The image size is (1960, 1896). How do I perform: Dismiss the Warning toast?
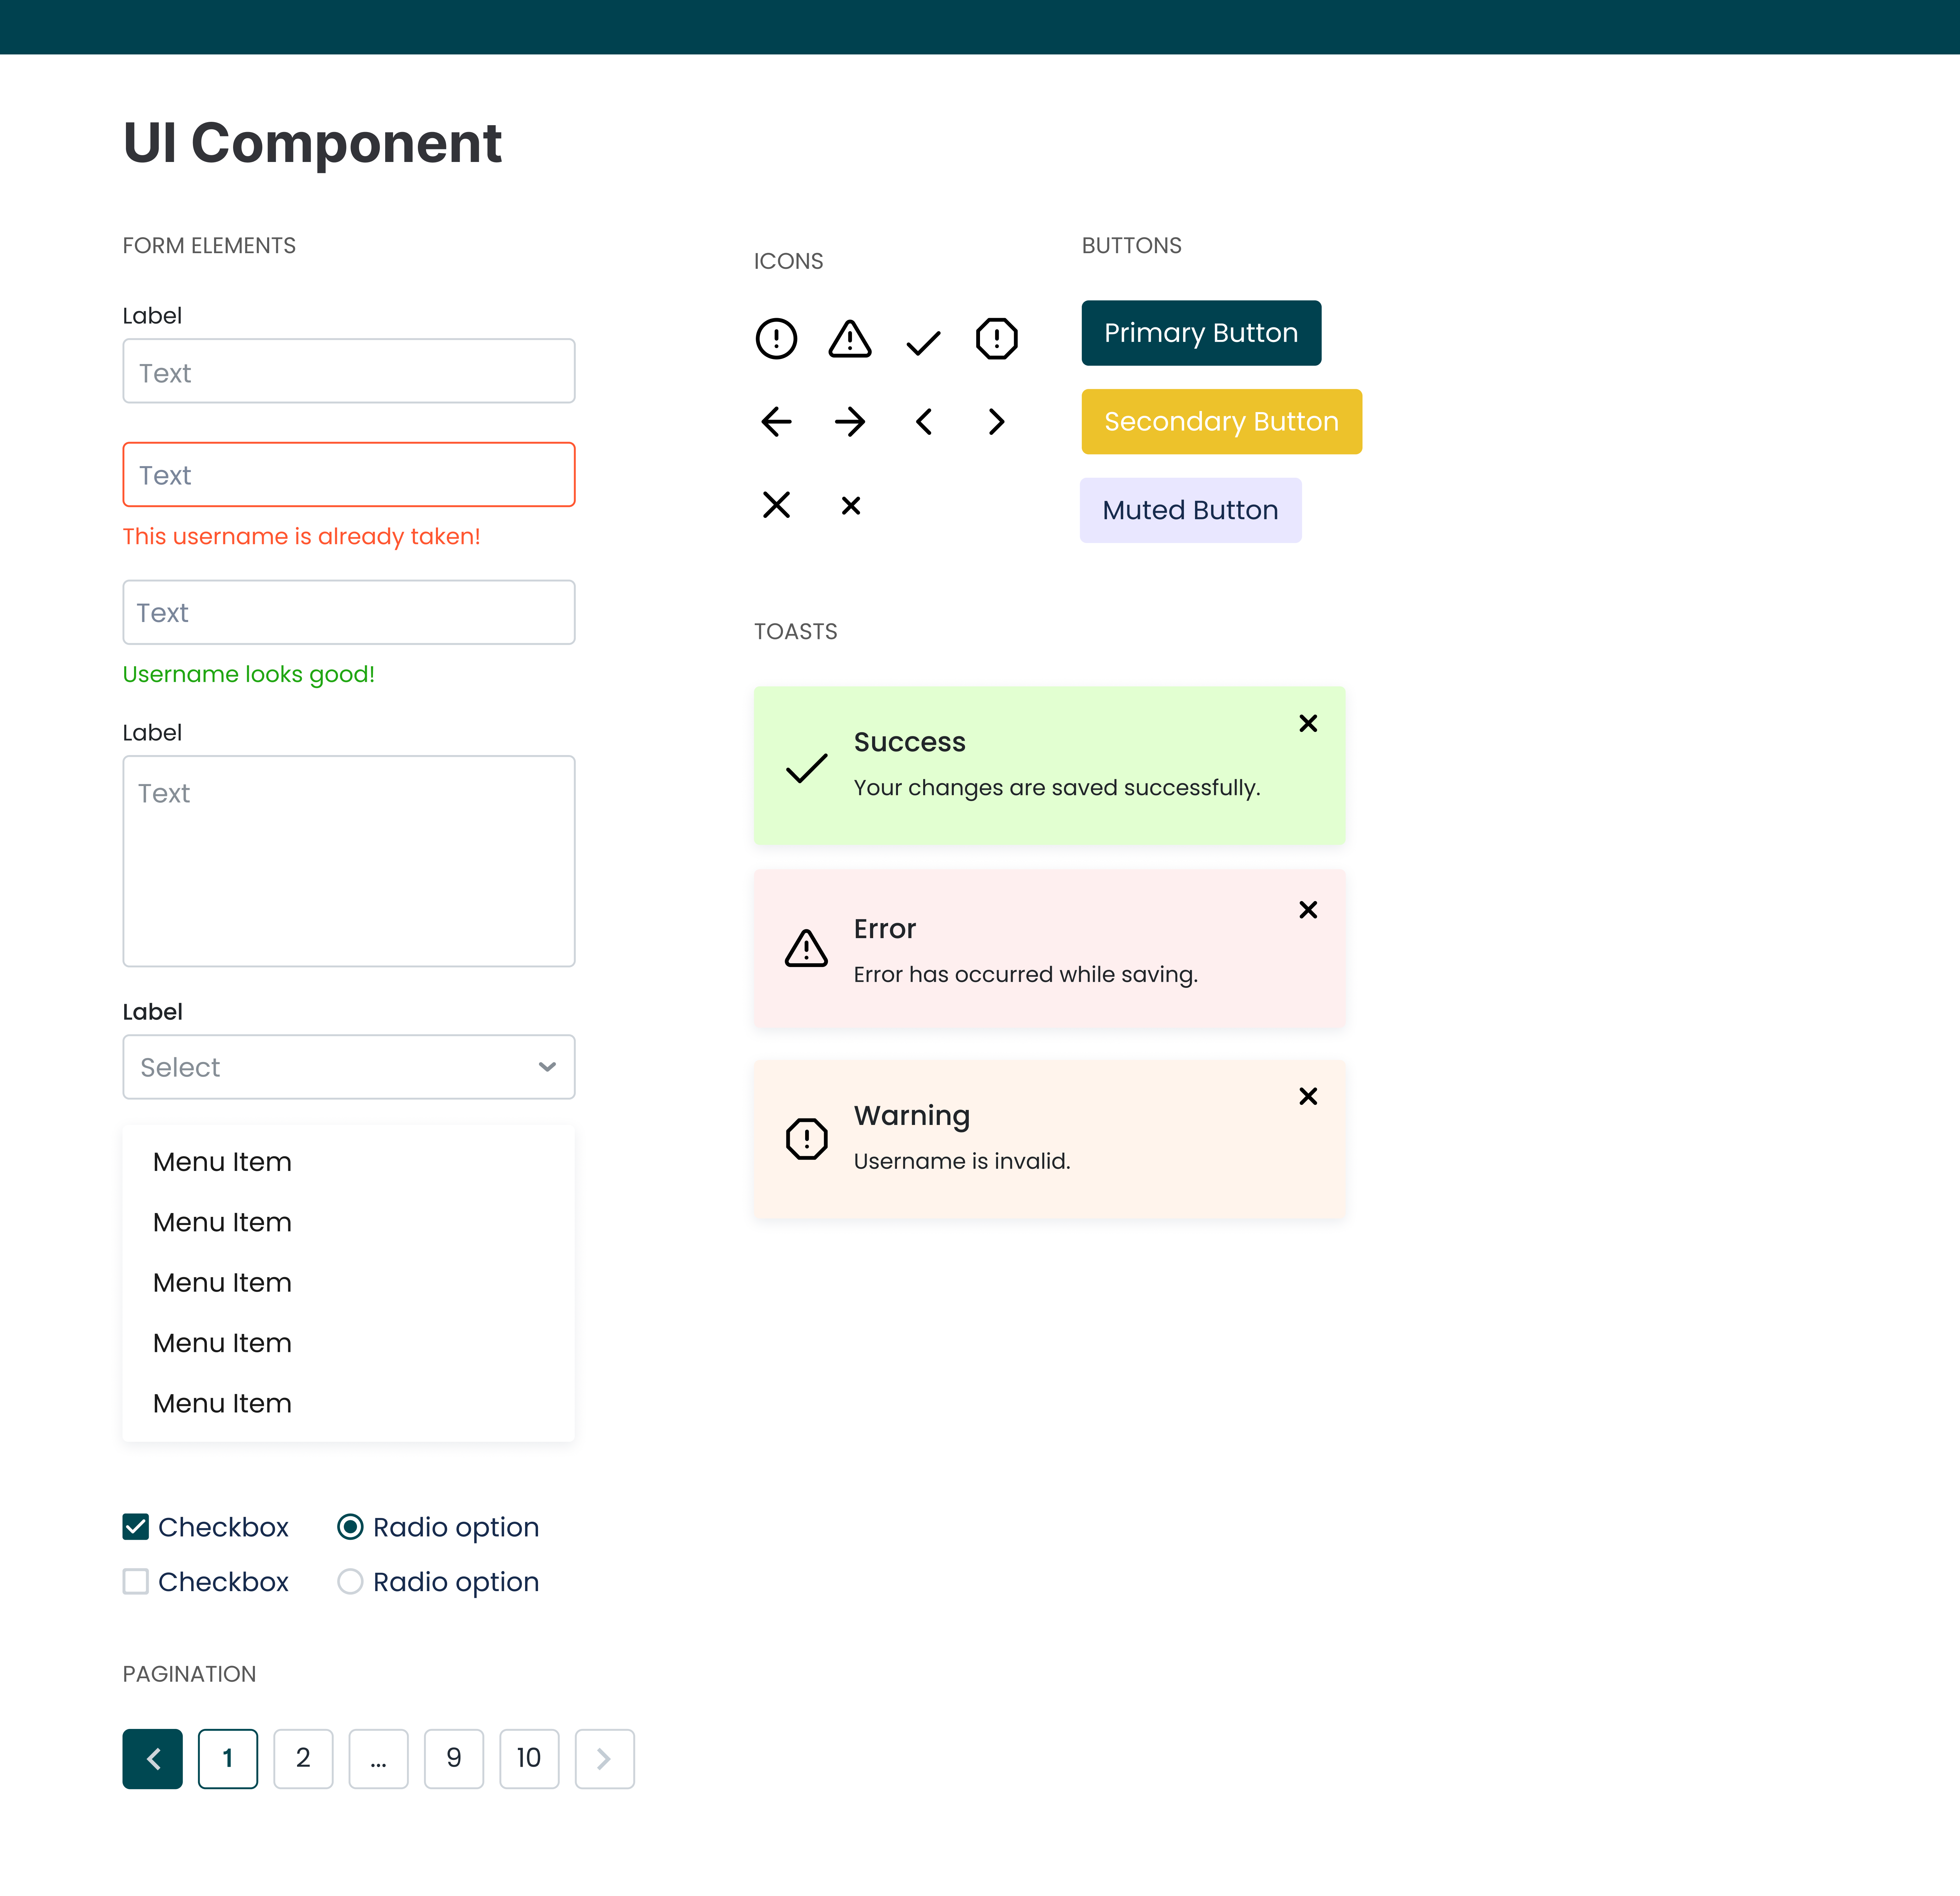pyautogui.click(x=1308, y=1096)
